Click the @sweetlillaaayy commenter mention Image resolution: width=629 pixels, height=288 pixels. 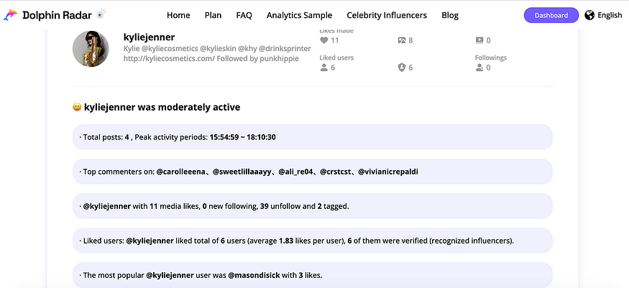[x=242, y=172]
